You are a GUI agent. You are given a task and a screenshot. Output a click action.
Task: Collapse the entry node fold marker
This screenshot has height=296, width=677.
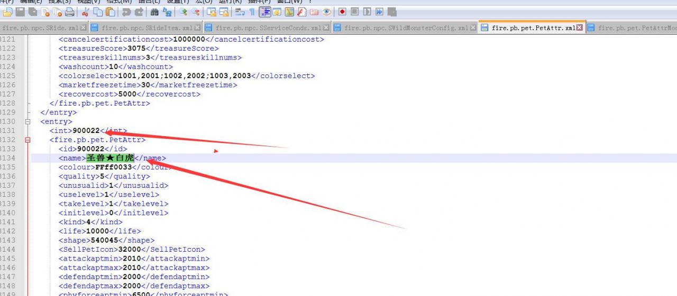coord(28,121)
